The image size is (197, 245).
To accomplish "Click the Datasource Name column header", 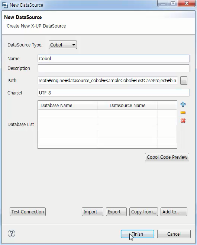I will pyautogui.click(x=127, y=106).
